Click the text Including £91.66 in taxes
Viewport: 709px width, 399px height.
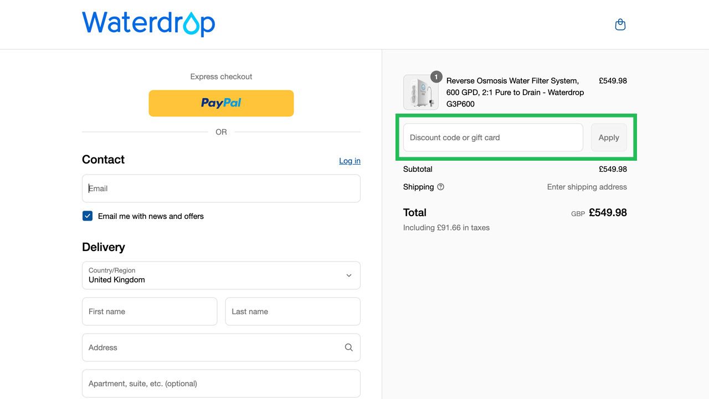[446, 227]
